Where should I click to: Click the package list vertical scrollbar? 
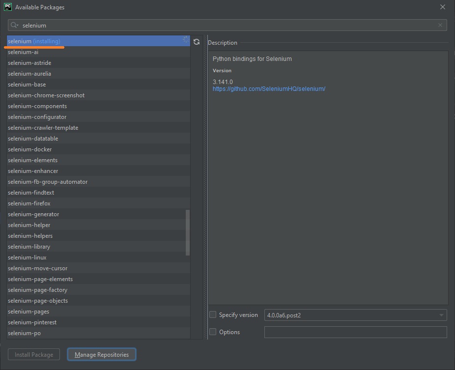coord(188,232)
